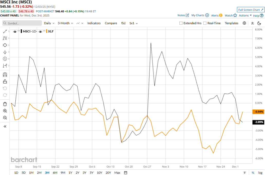Zoom out with magnifier minus icon

coord(5,118)
